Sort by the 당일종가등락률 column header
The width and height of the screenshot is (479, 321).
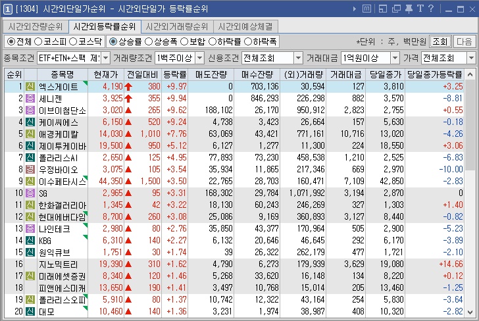pos(435,74)
